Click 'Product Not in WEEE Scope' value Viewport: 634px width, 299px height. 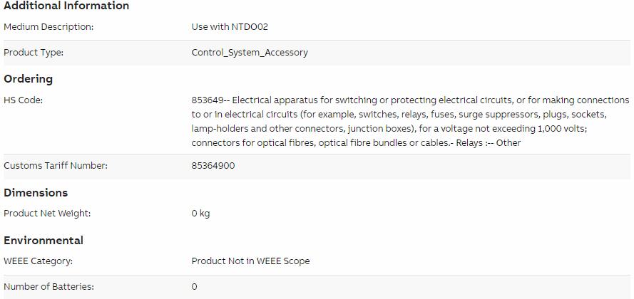pos(251,261)
